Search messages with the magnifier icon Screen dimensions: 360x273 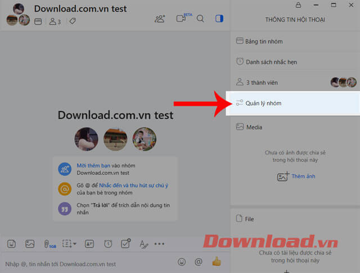200,19
